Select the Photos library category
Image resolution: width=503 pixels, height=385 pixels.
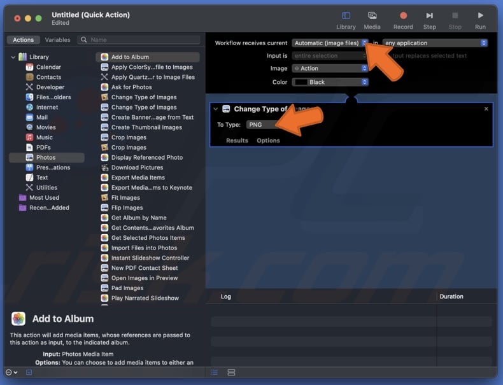click(x=47, y=157)
